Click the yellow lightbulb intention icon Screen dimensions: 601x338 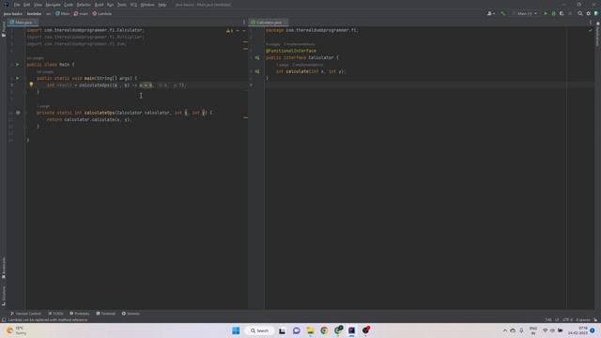pyautogui.click(x=31, y=84)
